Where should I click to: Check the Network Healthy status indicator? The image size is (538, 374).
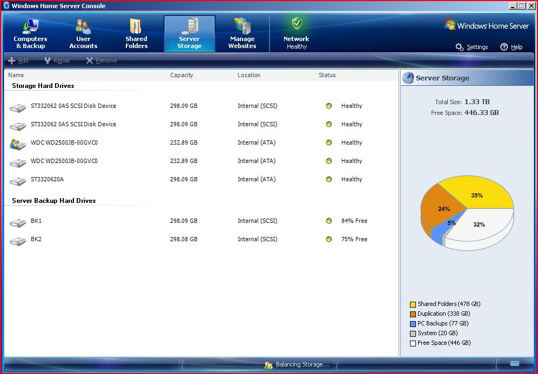[x=297, y=33]
